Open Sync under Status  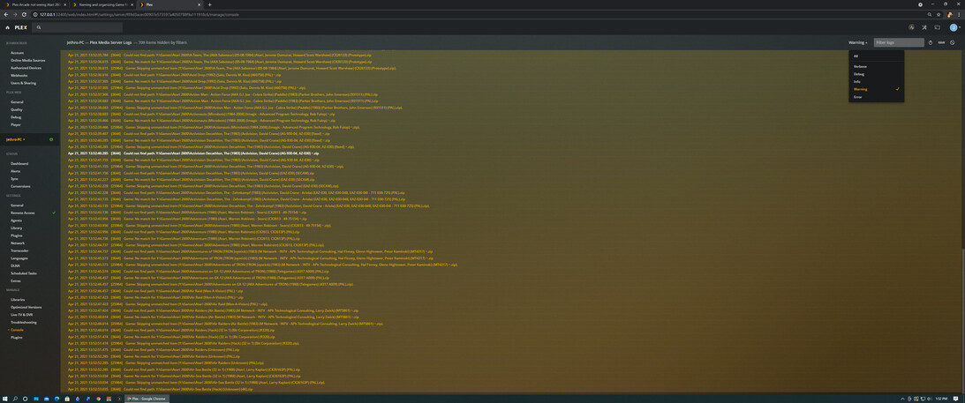pyautogui.click(x=15, y=178)
